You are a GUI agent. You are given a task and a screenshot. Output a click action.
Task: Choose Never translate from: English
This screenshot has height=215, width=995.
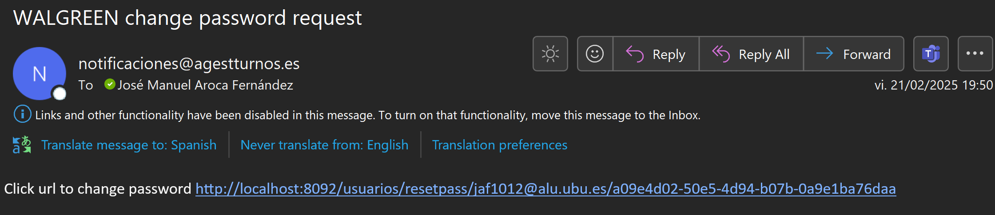324,145
